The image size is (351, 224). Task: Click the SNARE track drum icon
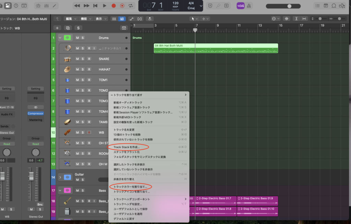pyautogui.click(x=67, y=59)
